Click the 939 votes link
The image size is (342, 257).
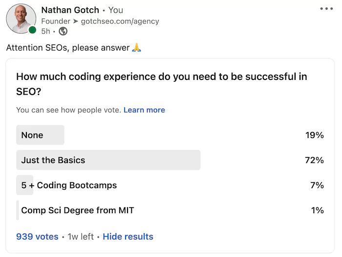point(37,237)
